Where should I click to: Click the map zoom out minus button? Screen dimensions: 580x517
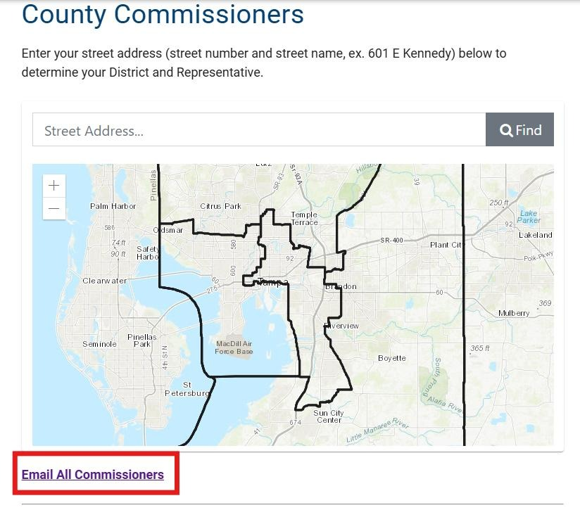(x=54, y=209)
